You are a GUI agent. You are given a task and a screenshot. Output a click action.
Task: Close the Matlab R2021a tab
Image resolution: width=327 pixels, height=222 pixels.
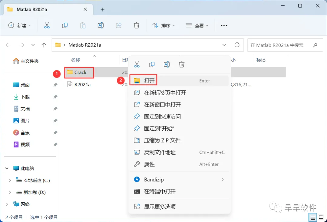tap(85, 9)
